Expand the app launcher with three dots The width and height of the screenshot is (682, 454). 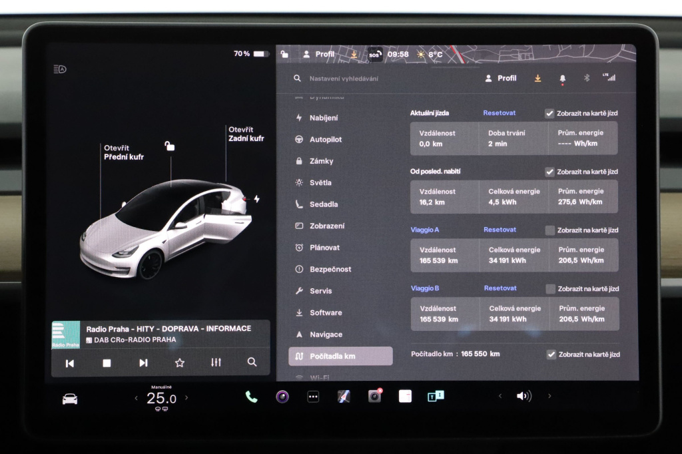click(x=311, y=396)
